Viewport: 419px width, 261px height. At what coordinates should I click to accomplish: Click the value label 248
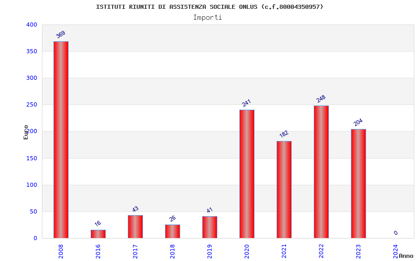tap(321, 99)
